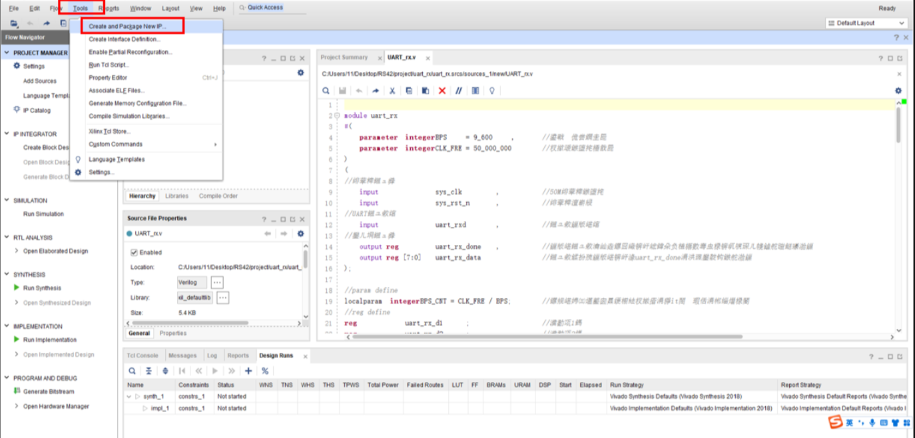The width and height of the screenshot is (915, 438).
Task: Click the plus icon to create new runs
Action: coord(248,371)
